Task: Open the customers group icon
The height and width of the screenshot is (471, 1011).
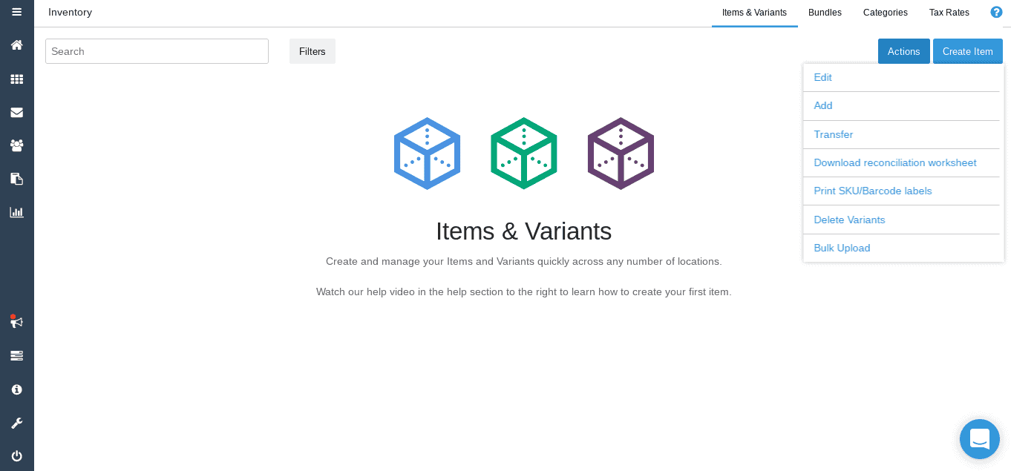Action: point(16,145)
